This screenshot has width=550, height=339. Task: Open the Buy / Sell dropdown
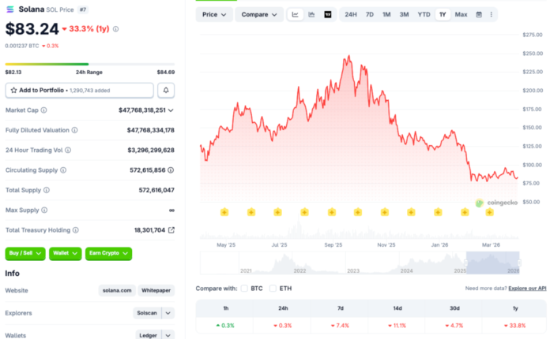[x=25, y=253]
